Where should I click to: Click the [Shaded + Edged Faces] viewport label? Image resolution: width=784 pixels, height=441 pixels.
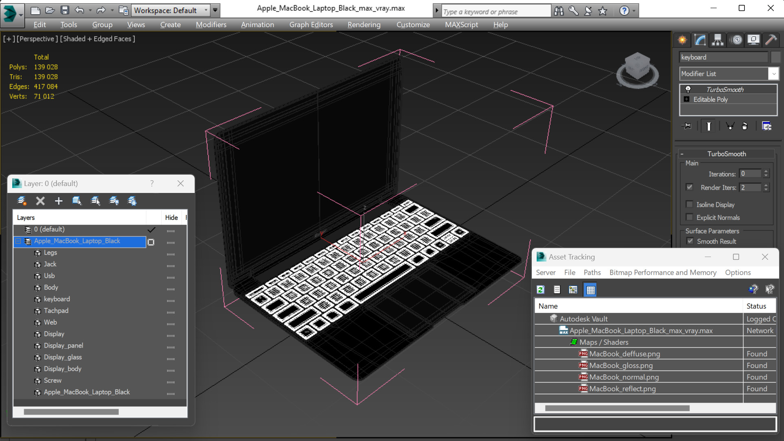pos(98,39)
